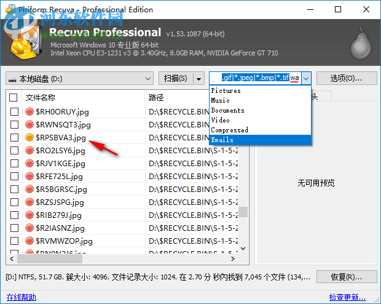381x304 pixels.
Task: Select the file name $RVMWZOP.jpg
Action: [x=64, y=241]
